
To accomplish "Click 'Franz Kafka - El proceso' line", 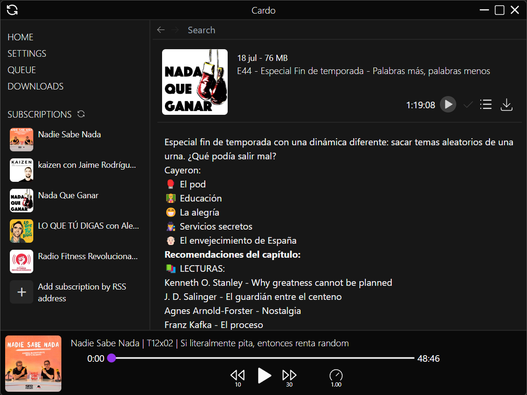I will (214, 325).
